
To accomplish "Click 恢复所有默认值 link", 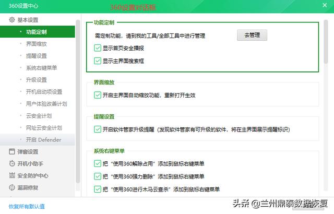I will tap(27, 206).
